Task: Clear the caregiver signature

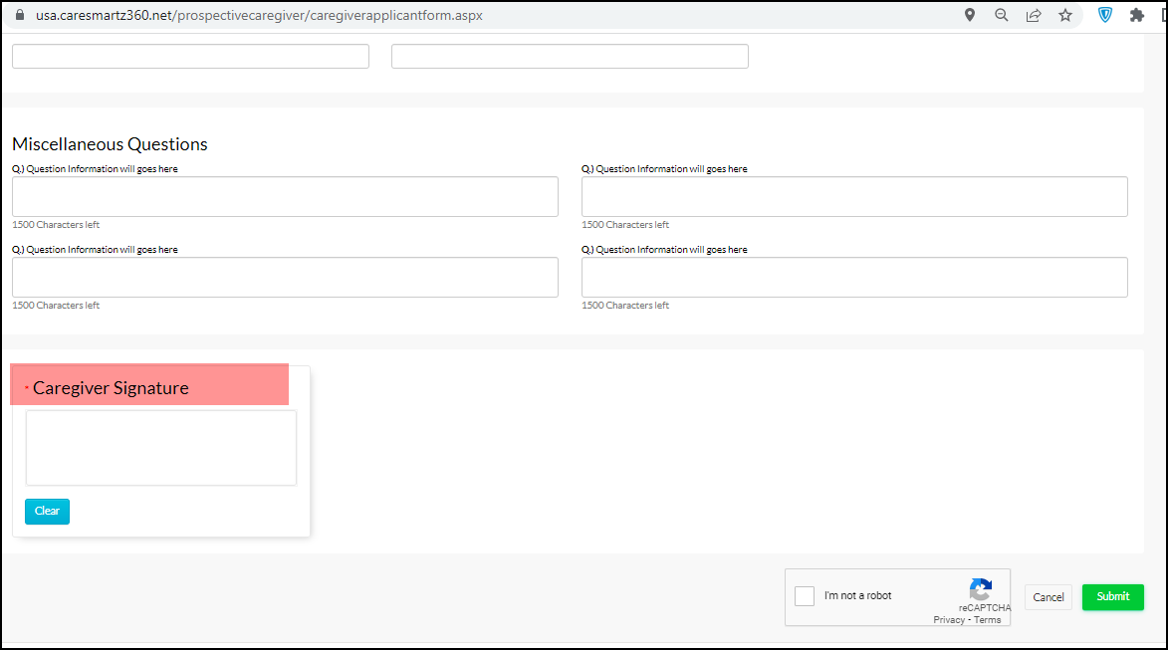Action: [x=47, y=512]
